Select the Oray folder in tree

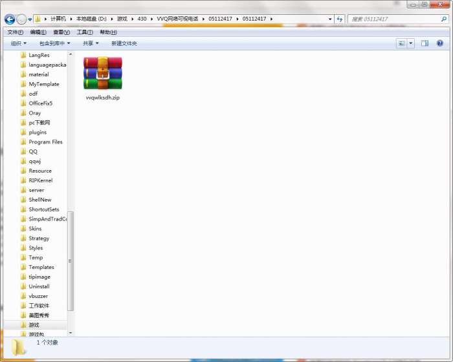pos(30,113)
